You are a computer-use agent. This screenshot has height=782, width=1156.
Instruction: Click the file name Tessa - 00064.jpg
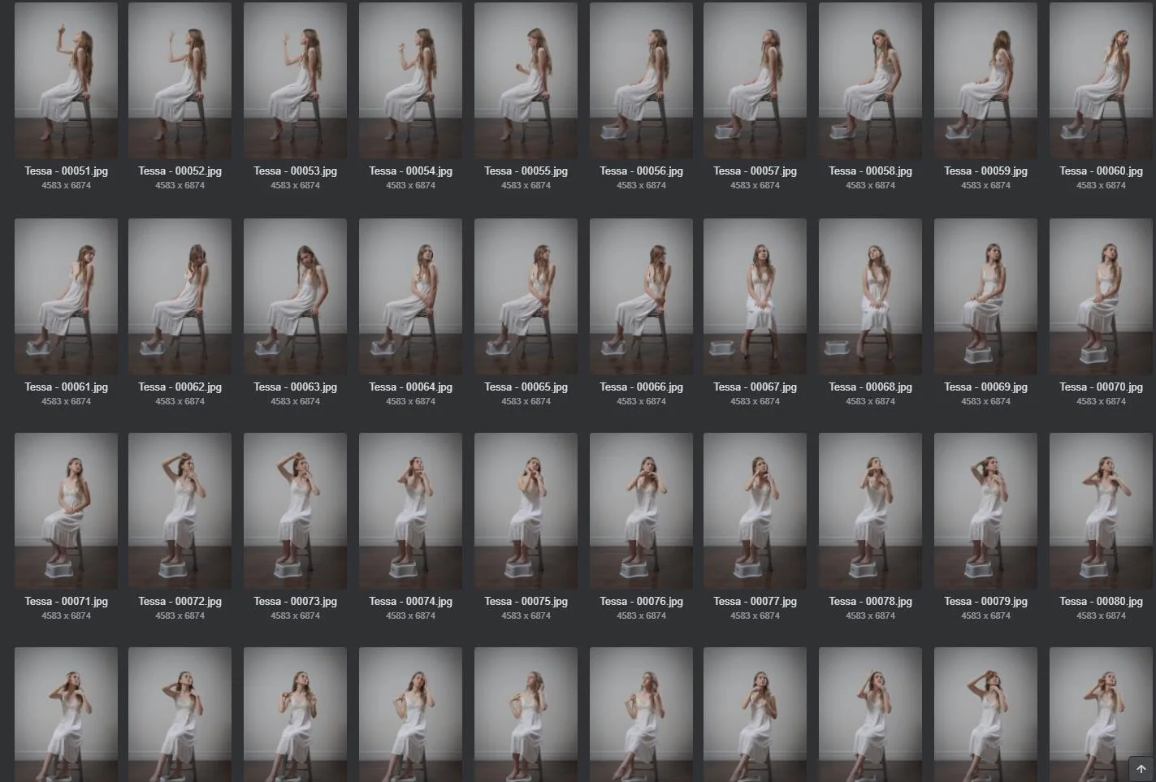pos(410,387)
